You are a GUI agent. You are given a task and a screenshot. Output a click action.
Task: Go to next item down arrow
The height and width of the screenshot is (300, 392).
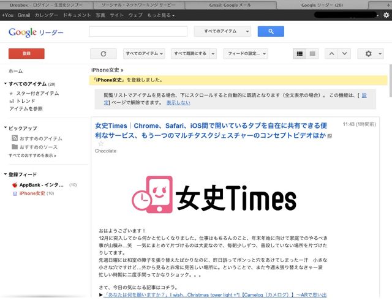pyautogui.click(x=344, y=54)
